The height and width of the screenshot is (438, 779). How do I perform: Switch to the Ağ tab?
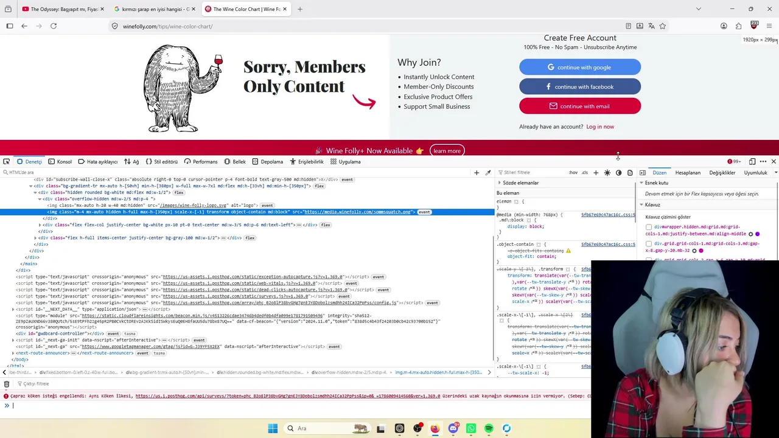[131, 162]
